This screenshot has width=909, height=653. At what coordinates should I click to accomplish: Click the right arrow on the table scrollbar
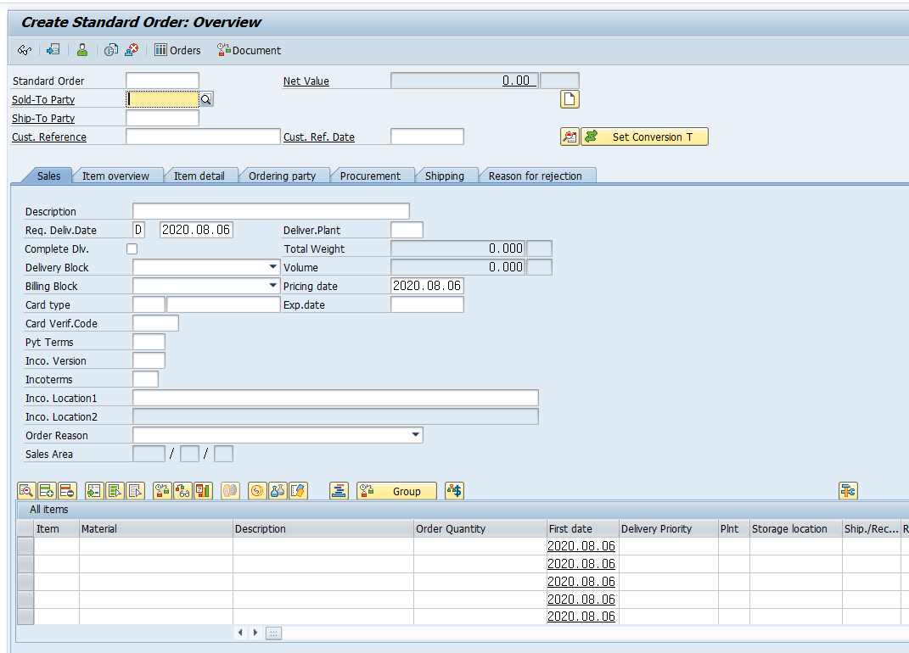click(x=255, y=633)
